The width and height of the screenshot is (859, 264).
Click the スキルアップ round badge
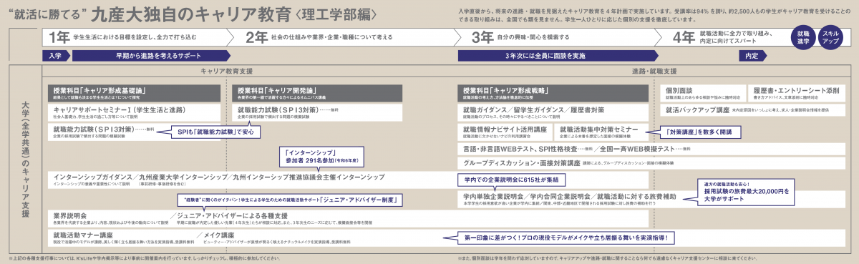(830, 37)
